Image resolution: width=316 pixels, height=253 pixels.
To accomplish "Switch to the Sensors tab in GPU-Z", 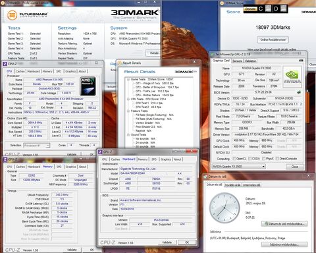I will [237, 61].
